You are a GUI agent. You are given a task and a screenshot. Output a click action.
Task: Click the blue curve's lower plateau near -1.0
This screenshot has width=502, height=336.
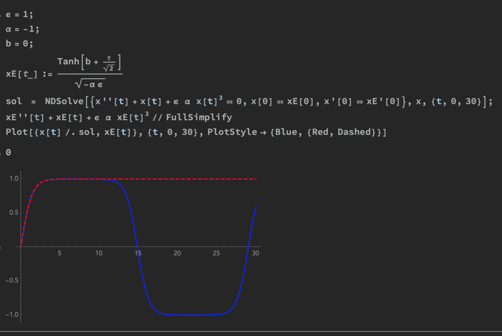tap(191, 314)
